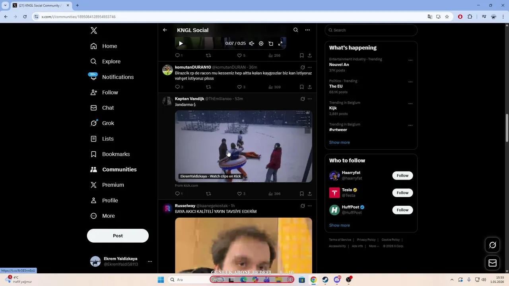Like Kaptan Vandijk's Jandarma post
This screenshot has width=509, height=286.
[241, 194]
